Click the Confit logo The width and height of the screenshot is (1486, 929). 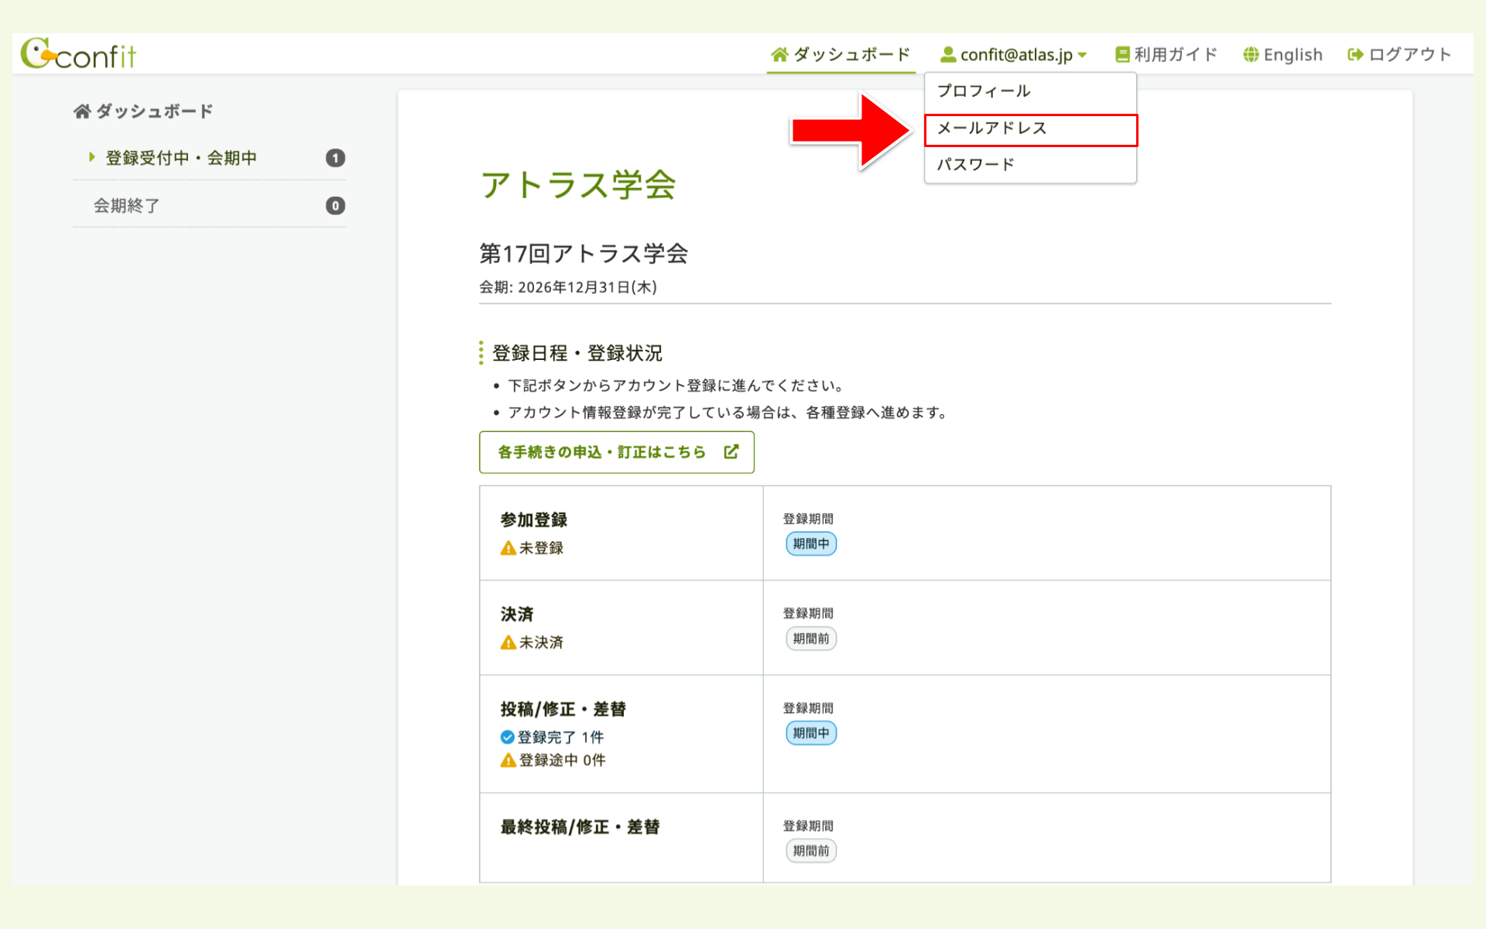[x=78, y=54]
